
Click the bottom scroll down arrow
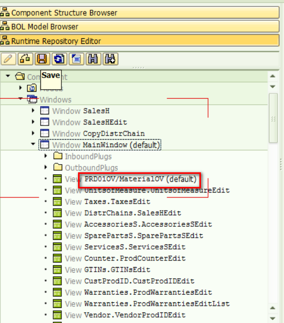click(273, 318)
